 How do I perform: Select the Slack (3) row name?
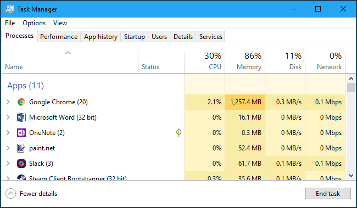(x=41, y=164)
